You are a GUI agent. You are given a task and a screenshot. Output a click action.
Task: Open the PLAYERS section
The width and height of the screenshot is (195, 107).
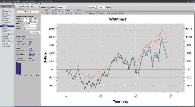[8, 34]
